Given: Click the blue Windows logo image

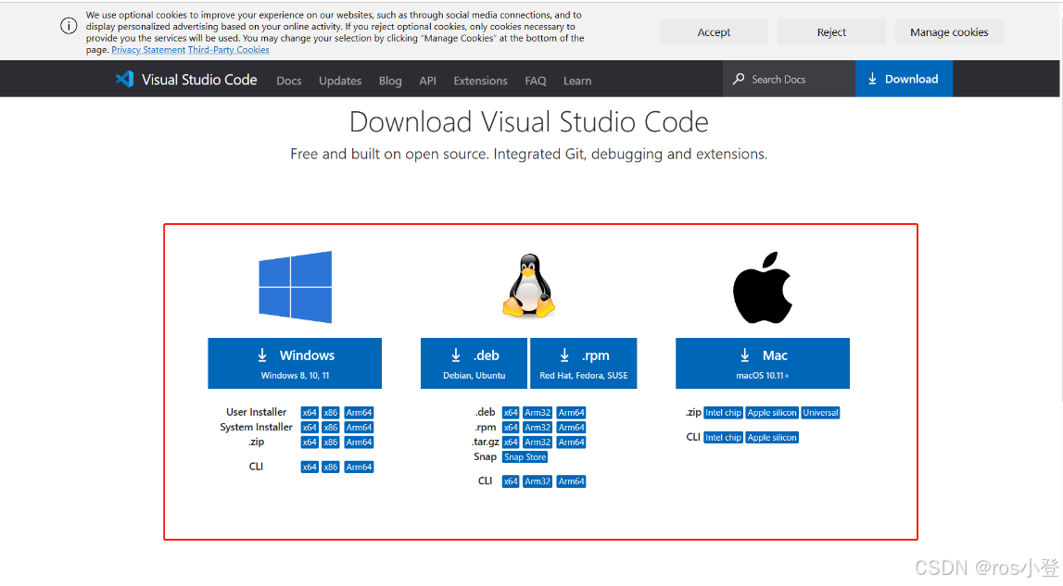Looking at the screenshot, I should pos(295,287).
